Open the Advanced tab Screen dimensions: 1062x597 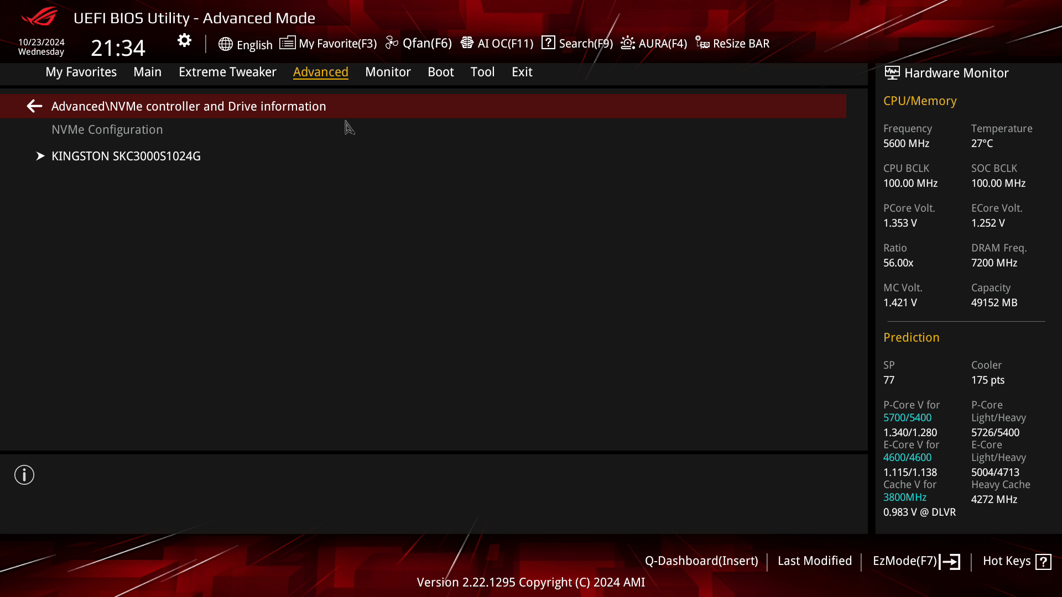click(x=321, y=71)
